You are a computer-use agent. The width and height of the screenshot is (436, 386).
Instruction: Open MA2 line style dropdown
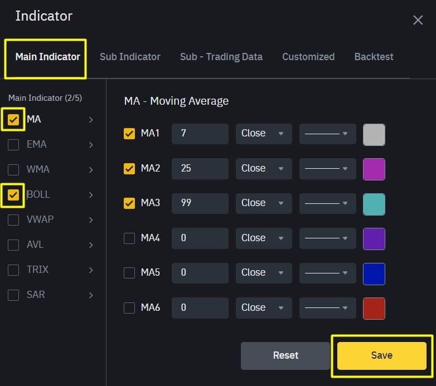click(327, 169)
